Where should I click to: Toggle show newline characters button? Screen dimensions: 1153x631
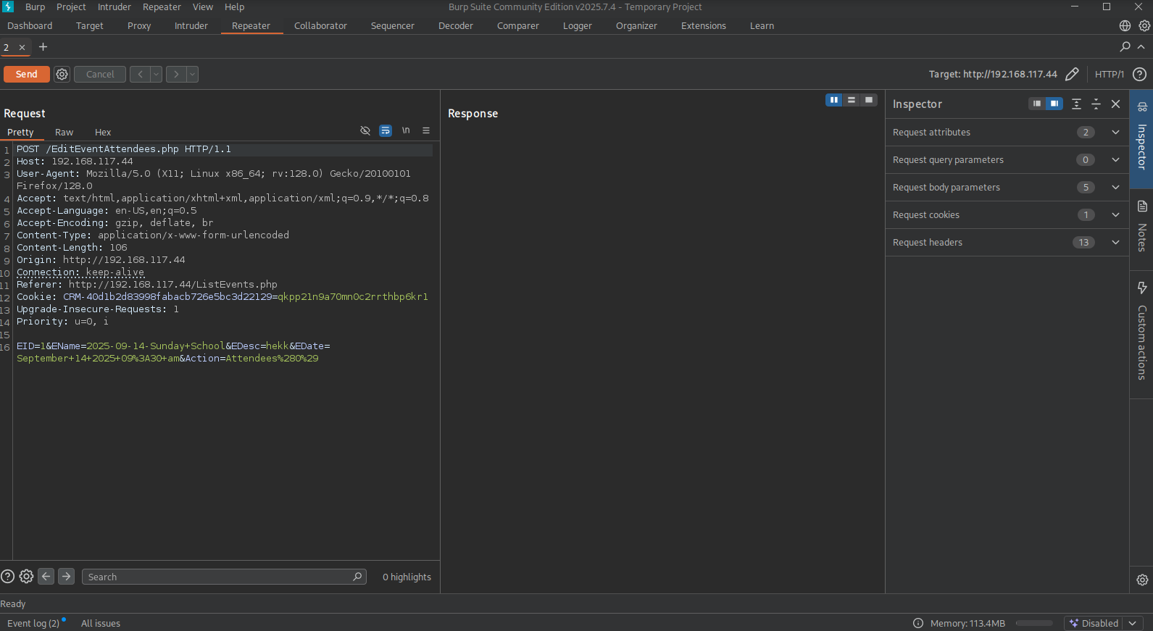click(x=406, y=130)
